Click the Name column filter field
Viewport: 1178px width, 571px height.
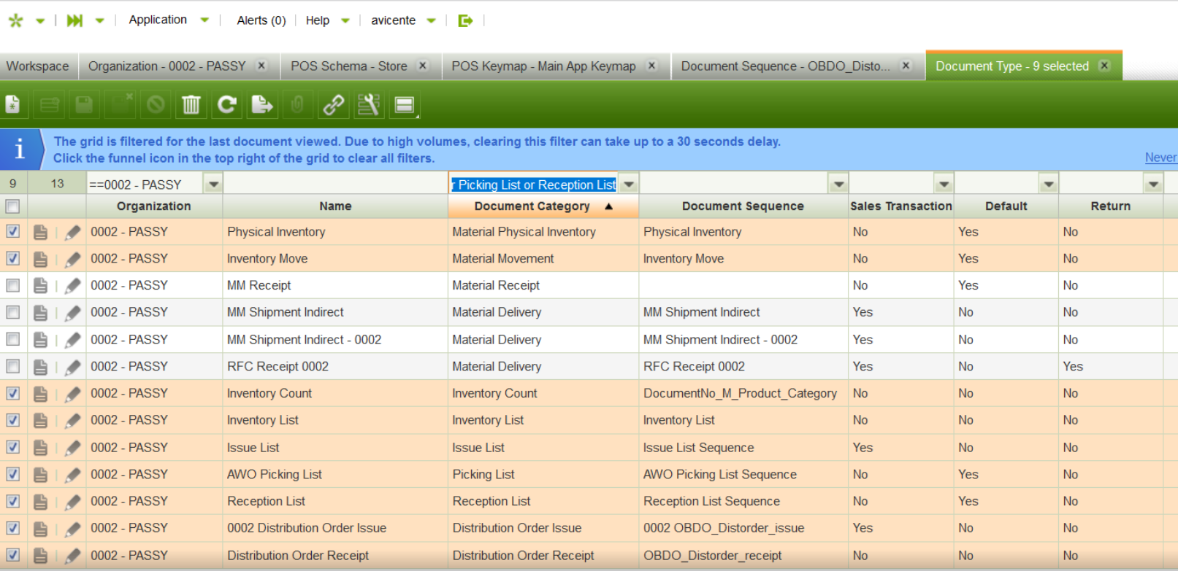click(x=335, y=184)
